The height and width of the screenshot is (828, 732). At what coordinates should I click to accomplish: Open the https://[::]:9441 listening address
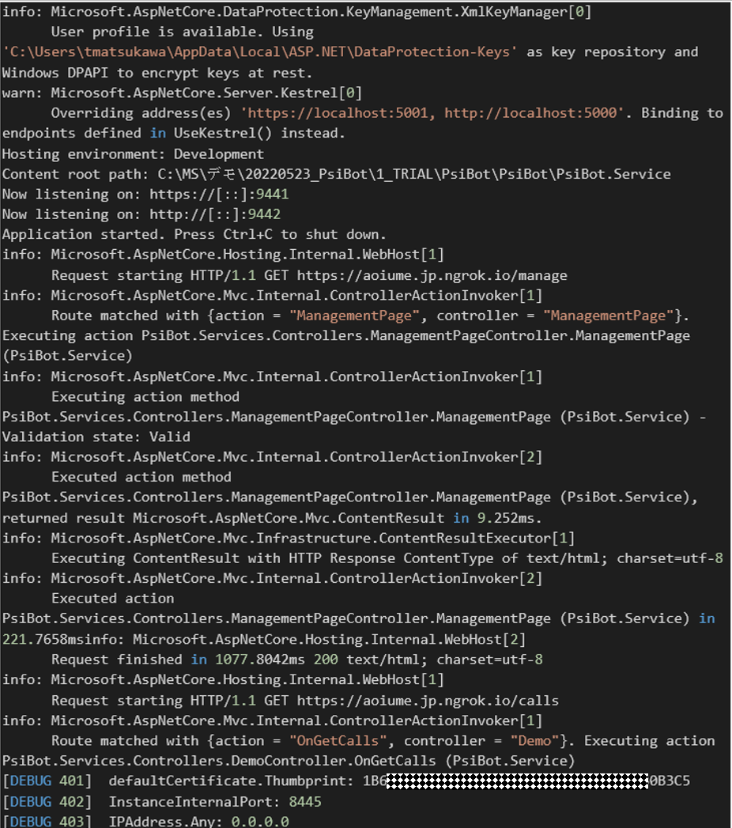[219, 195]
